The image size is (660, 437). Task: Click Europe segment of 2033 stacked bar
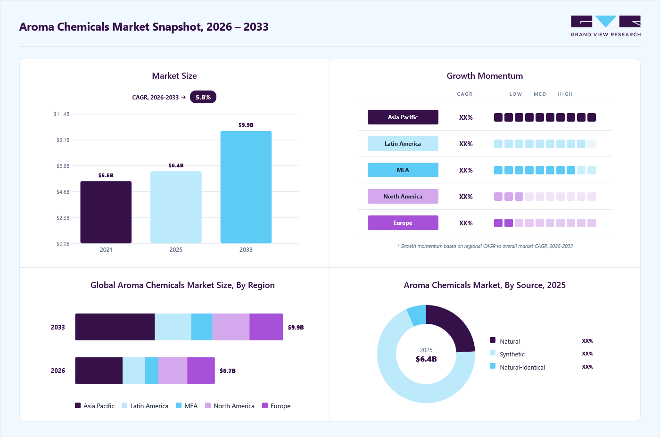click(x=266, y=327)
